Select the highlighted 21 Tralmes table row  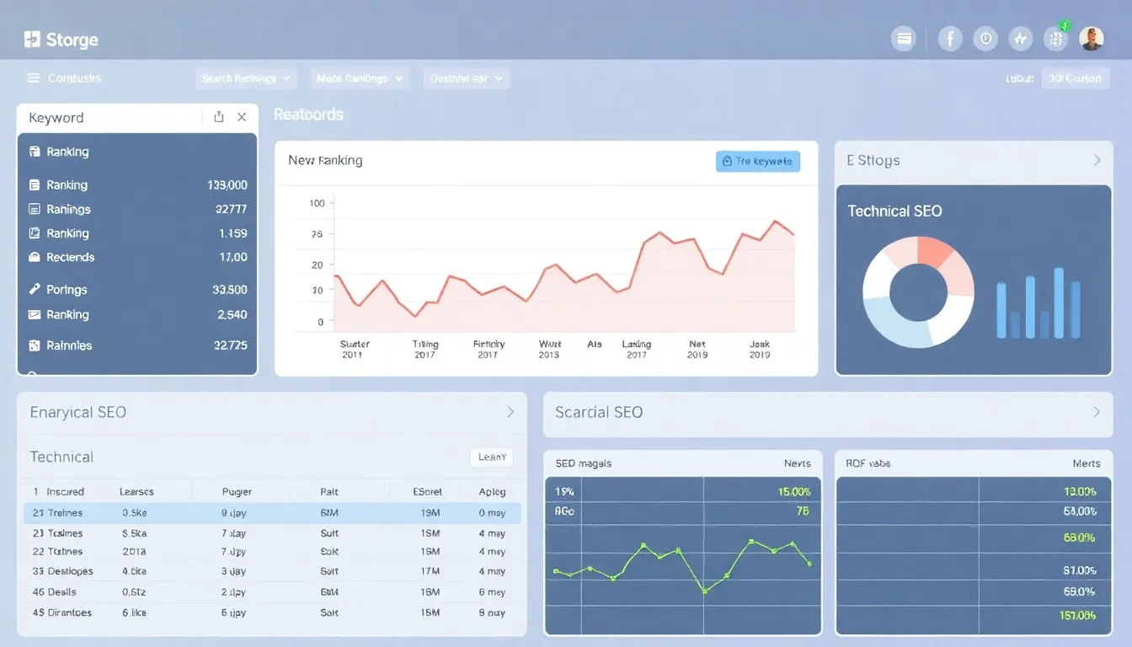coord(272,512)
